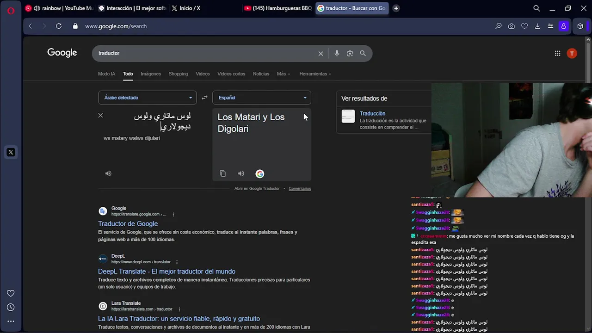
Task: Open the X sidebar shortcut
Action: [x=11, y=152]
